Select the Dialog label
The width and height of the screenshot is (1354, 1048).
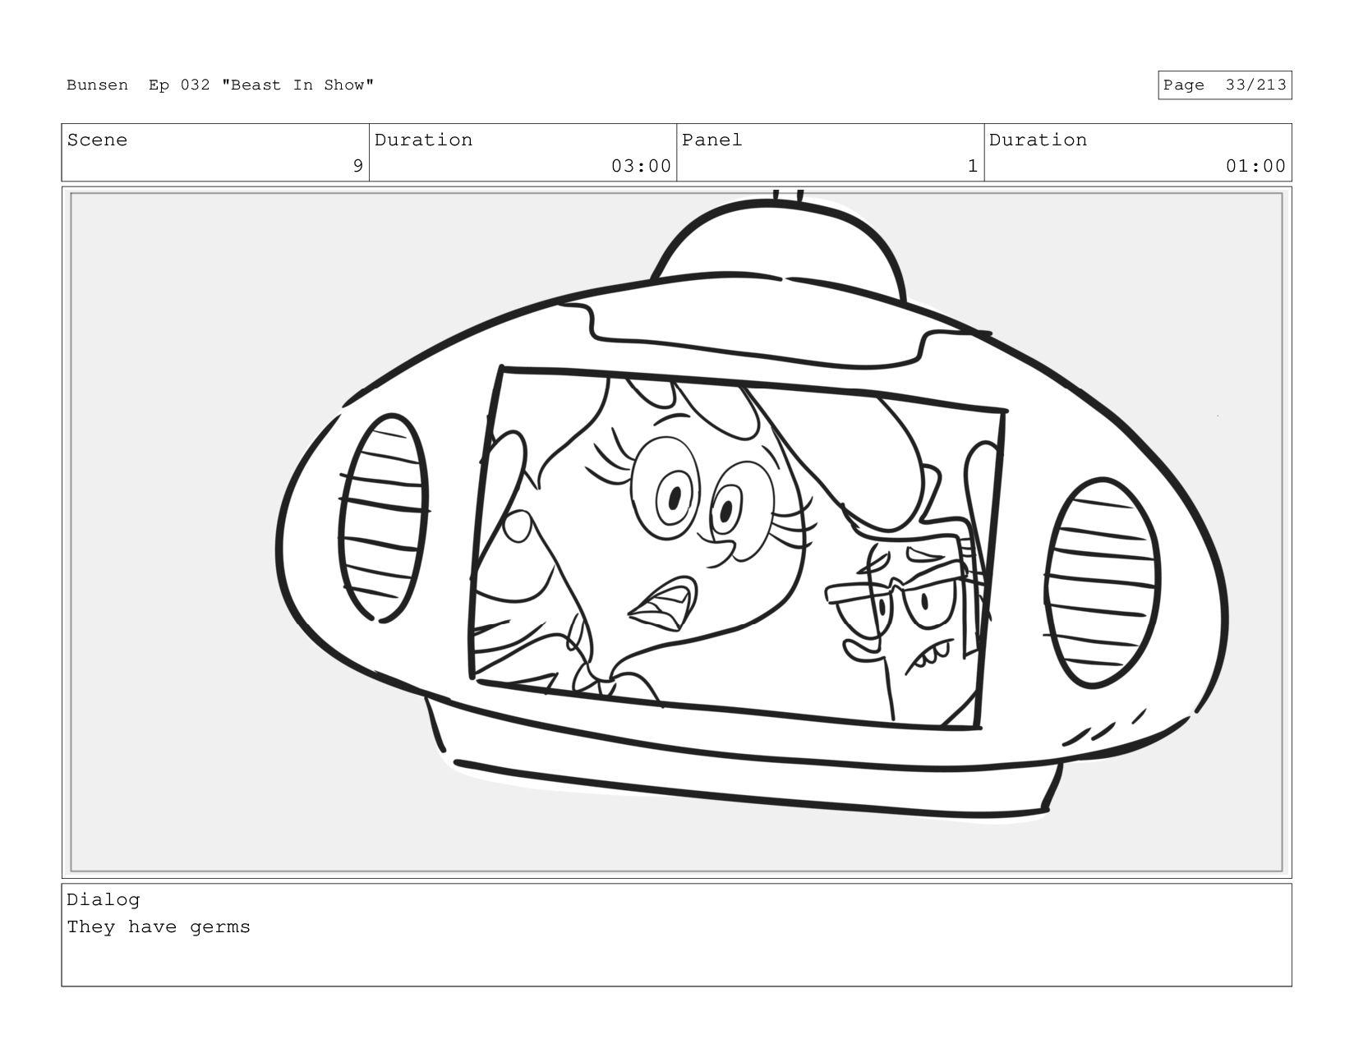pyautogui.click(x=104, y=899)
